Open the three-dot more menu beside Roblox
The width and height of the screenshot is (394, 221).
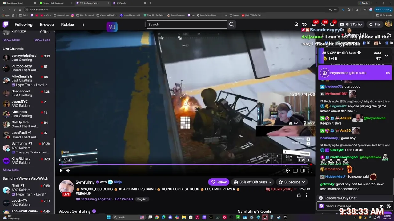coord(83,25)
